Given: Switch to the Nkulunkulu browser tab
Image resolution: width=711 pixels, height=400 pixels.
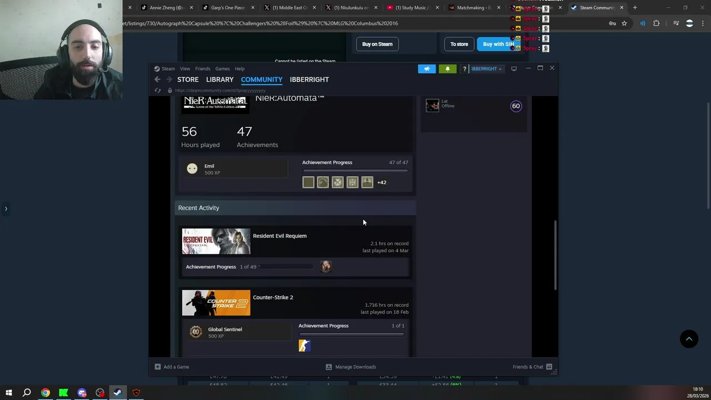Looking at the screenshot, I should coord(350,8).
